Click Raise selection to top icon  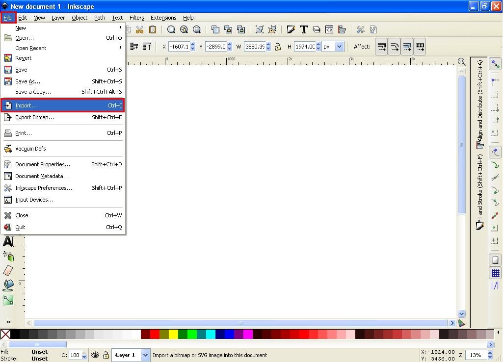pyautogui.click(x=147, y=47)
